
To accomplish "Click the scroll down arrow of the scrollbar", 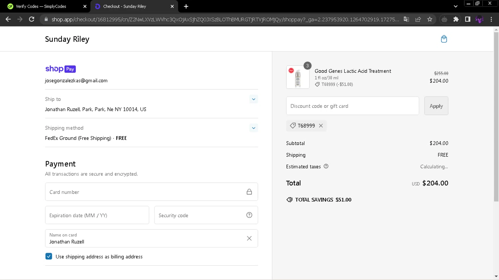I will tap(496, 276).
